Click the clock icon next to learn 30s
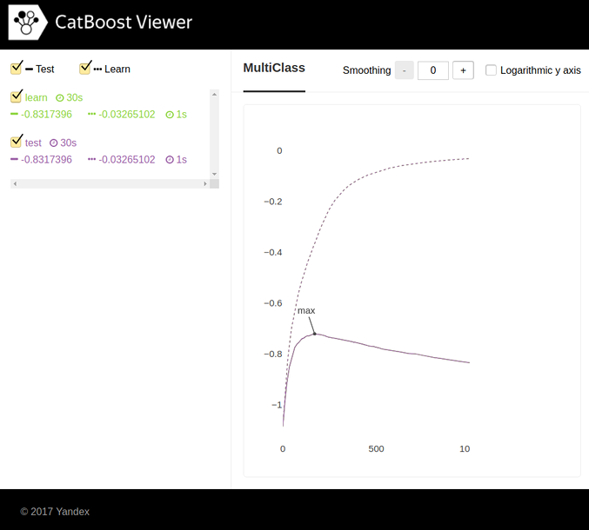This screenshot has height=530, width=589. click(60, 98)
